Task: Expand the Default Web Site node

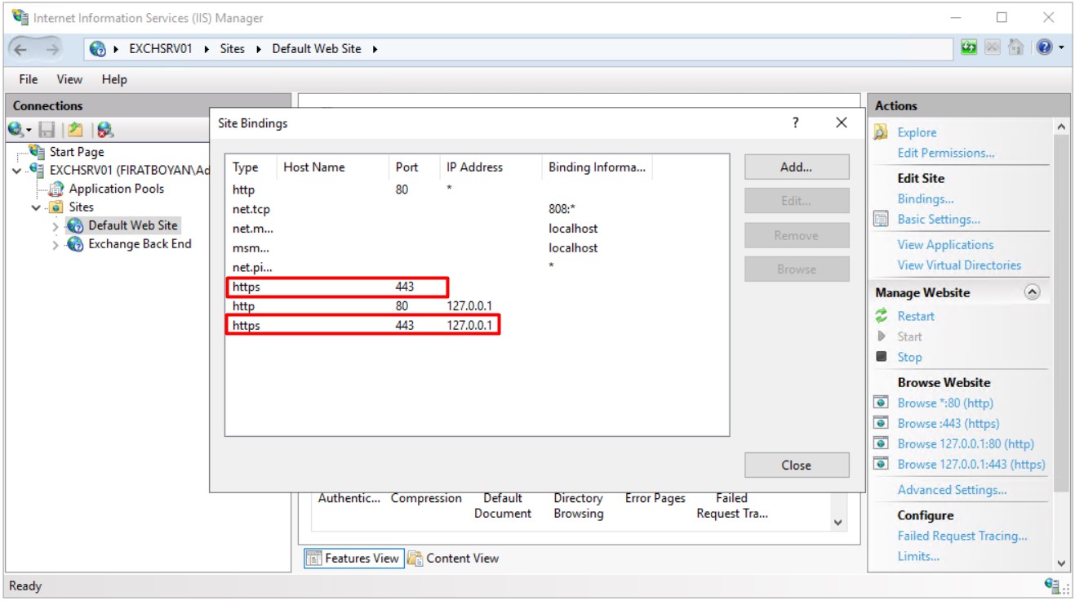Action: point(56,226)
